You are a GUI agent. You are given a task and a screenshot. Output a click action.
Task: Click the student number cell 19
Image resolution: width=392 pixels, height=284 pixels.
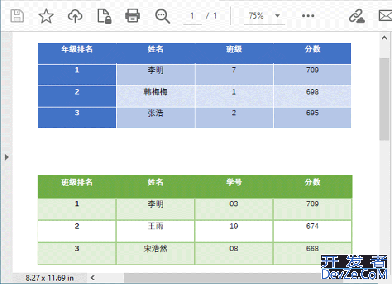pyautogui.click(x=234, y=231)
